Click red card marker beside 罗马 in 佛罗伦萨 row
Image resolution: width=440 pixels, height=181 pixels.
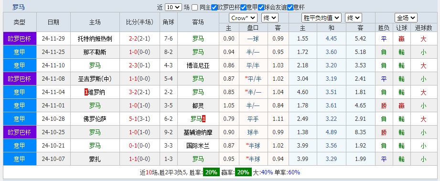coord(204,119)
